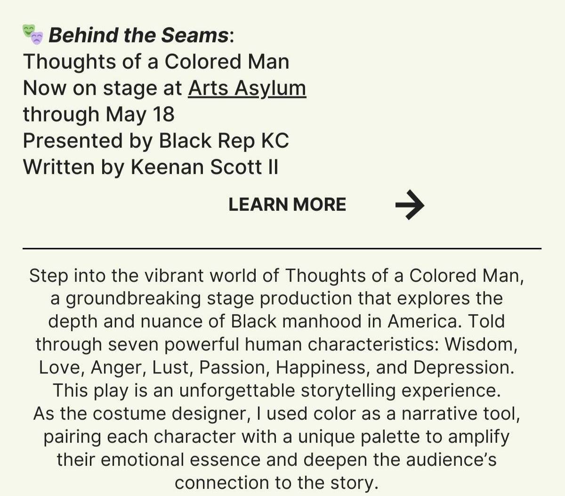Click the line 'pairing each character with a unique palette'
Image resolution: width=565 pixels, height=496 pixels.
[276, 437]
